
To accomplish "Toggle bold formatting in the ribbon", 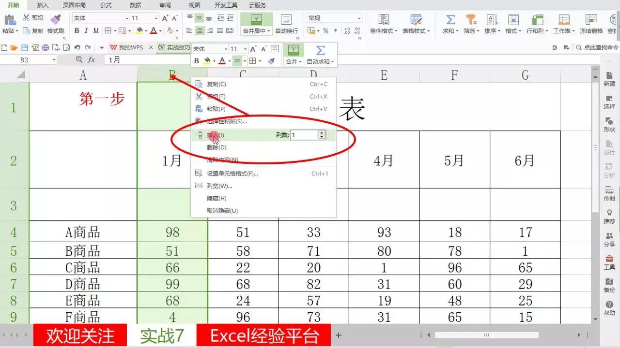I will point(77,30).
